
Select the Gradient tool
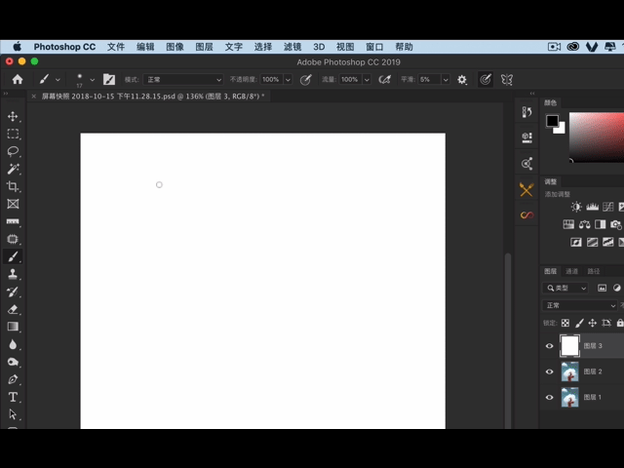pos(13,327)
